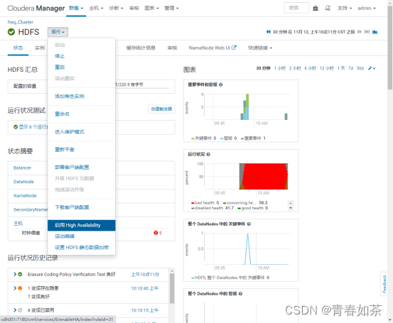
Task: Click the time range chart icon
Action: [x=375, y=32]
